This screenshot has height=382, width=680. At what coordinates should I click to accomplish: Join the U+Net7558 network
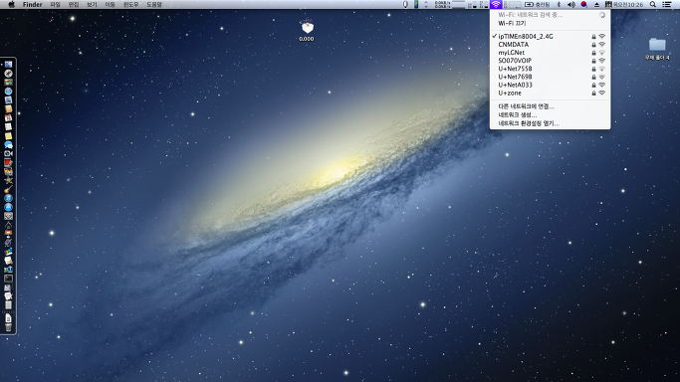(x=550, y=69)
